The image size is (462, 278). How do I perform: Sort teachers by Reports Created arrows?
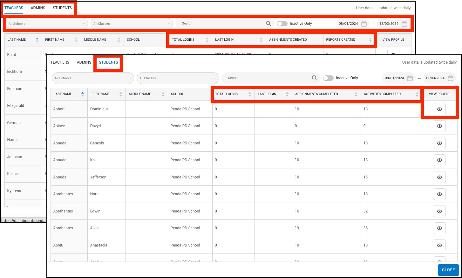pos(370,40)
